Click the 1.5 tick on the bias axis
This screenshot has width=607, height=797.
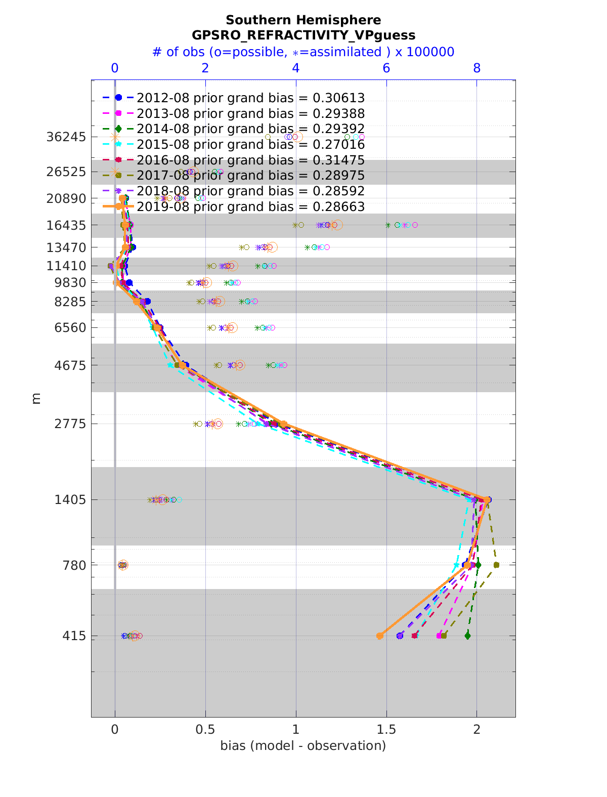(386, 729)
